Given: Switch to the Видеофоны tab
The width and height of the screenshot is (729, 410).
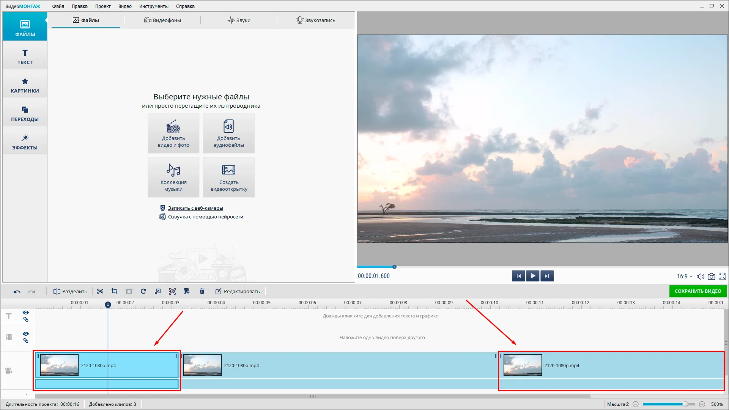Looking at the screenshot, I should click(x=162, y=20).
